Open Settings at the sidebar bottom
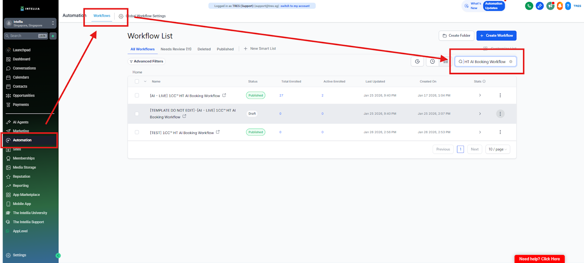 coord(19,255)
